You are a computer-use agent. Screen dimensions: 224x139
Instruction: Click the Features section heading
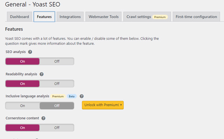pyautogui.click(x=14, y=29)
